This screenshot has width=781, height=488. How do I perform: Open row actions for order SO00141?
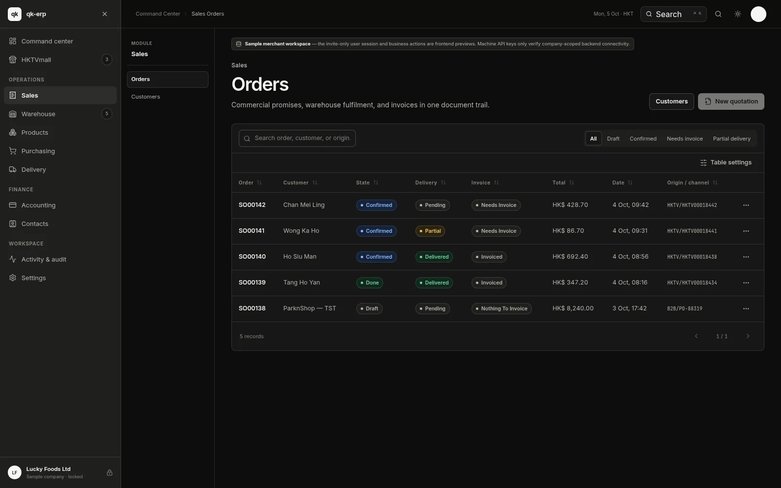tap(746, 231)
